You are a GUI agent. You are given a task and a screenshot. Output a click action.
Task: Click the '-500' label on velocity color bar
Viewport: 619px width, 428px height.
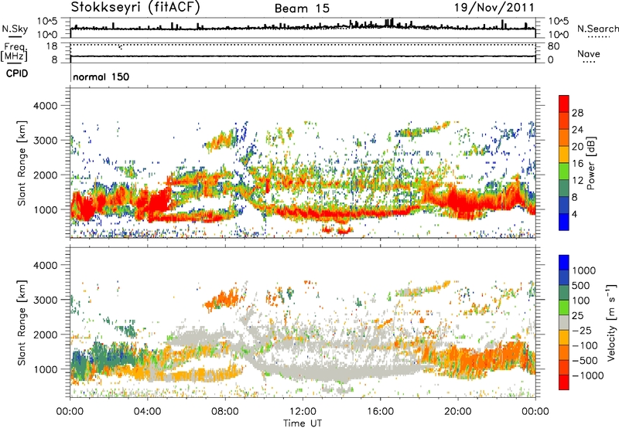click(x=584, y=360)
